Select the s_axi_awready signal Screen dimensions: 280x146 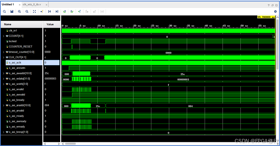(17, 121)
